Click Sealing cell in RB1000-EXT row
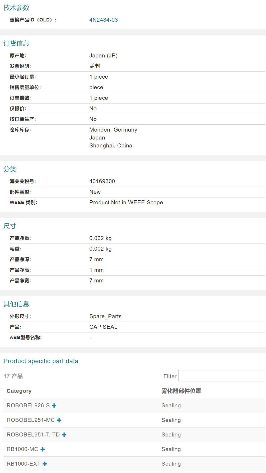 171,464
